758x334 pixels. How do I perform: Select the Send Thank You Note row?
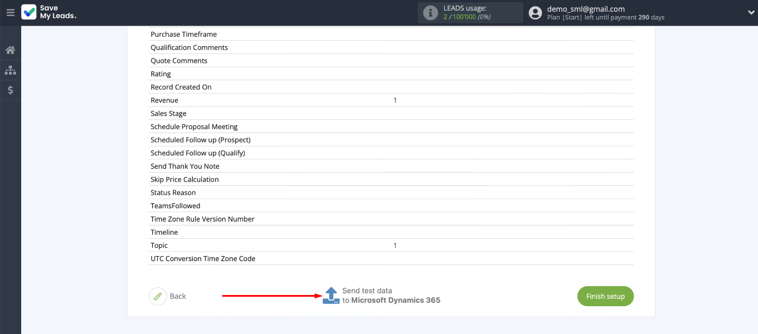(391, 166)
